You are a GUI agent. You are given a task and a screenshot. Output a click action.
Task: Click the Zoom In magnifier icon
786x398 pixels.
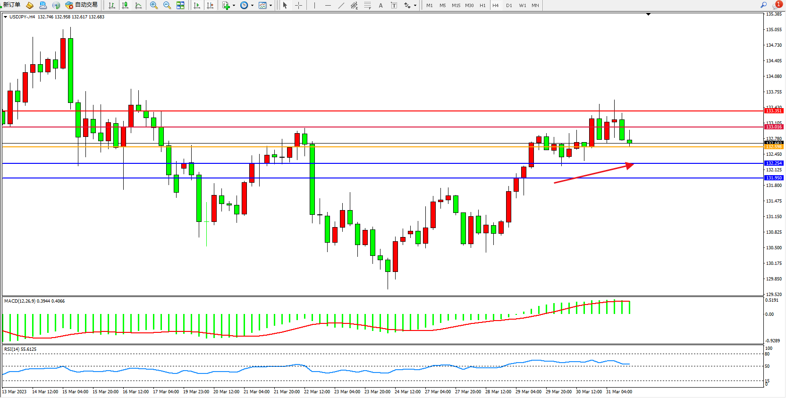(x=153, y=5)
